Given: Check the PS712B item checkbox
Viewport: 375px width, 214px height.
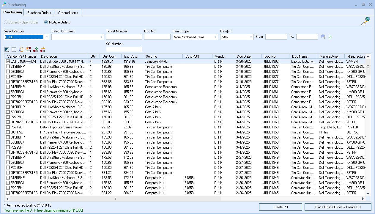Looking at the screenshot, I should pos(8,127).
